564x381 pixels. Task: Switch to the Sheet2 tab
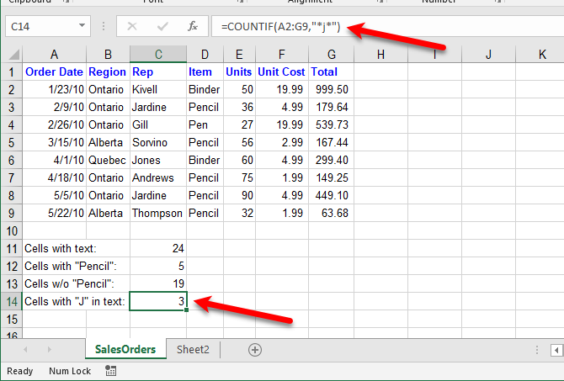click(193, 350)
